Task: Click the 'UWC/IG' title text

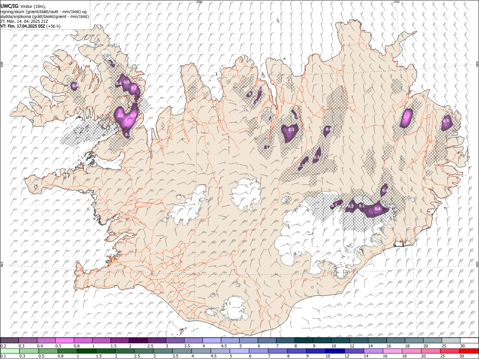Action: (x=9, y=6)
